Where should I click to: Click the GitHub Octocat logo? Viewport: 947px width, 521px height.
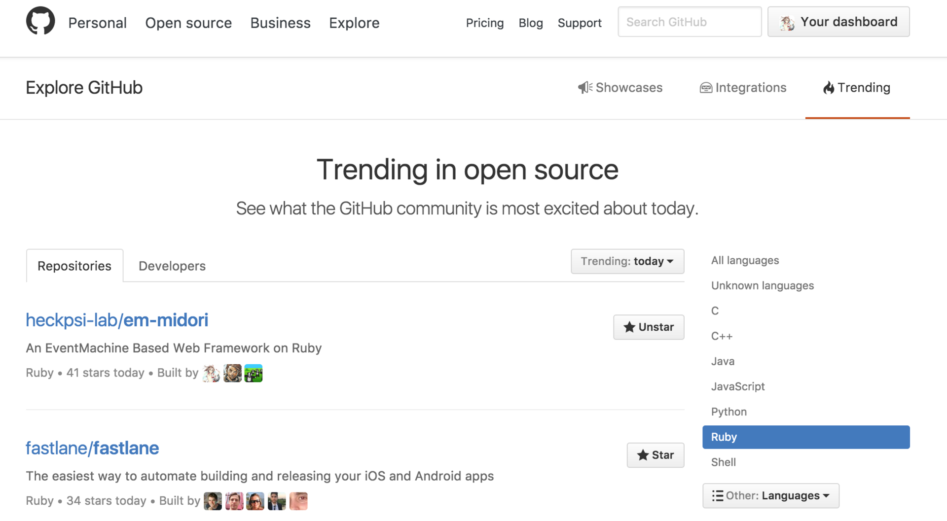40,21
